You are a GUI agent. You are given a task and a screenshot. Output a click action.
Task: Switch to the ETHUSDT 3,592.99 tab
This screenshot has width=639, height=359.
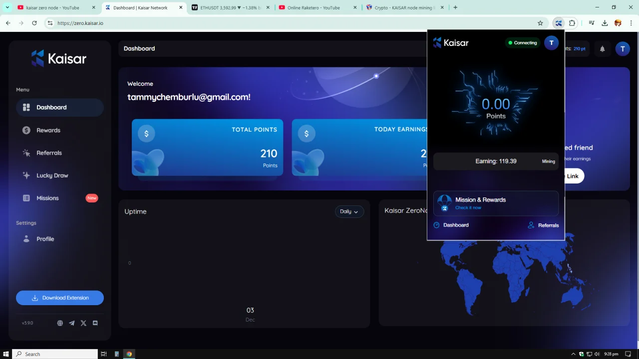pyautogui.click(x=230, y=7)
